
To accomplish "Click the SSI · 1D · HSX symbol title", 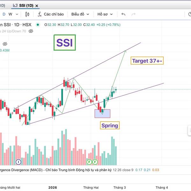I will 16,25.
